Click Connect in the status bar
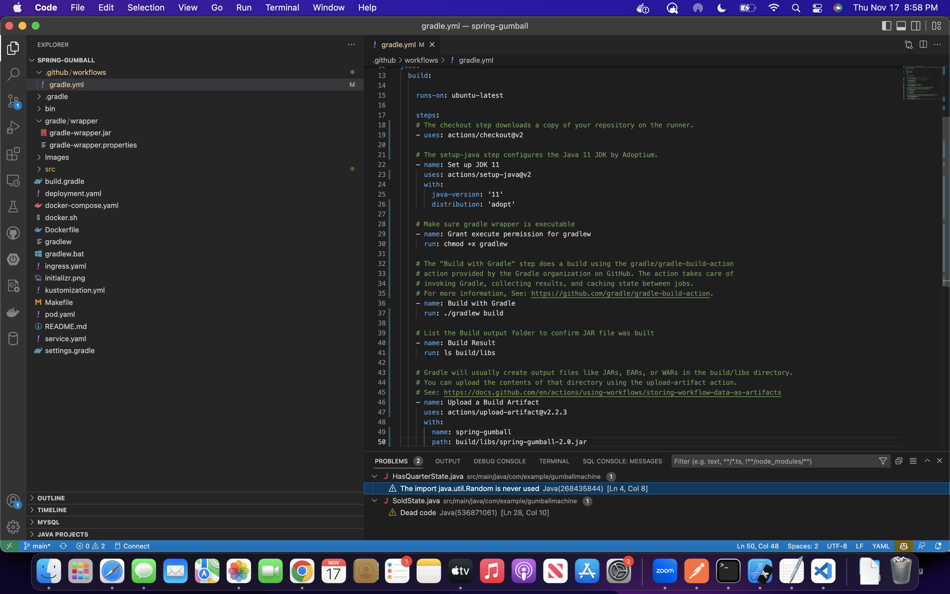Screen dimensions: 950x594 (x=136, y=546)
